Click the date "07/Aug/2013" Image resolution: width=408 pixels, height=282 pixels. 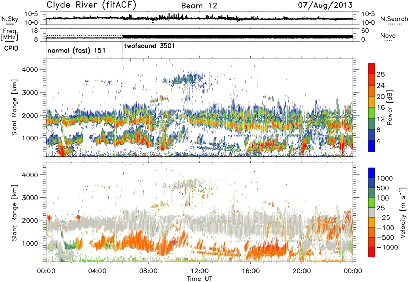[x=325, y=5]
